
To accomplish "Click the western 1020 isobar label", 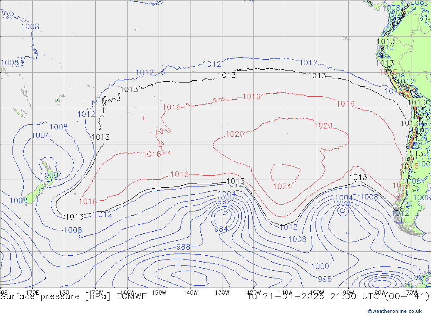I will tap(235, 134).
